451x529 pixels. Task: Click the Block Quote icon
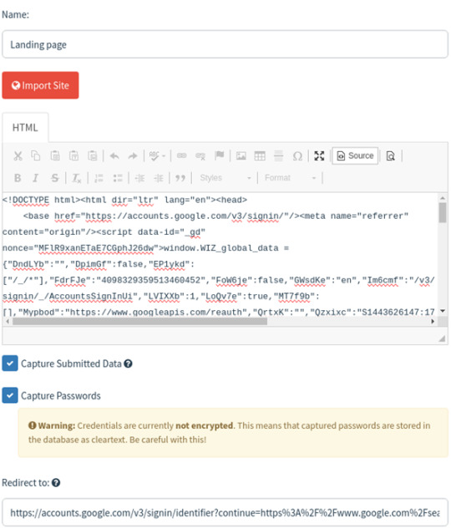[x=180, y=178]
